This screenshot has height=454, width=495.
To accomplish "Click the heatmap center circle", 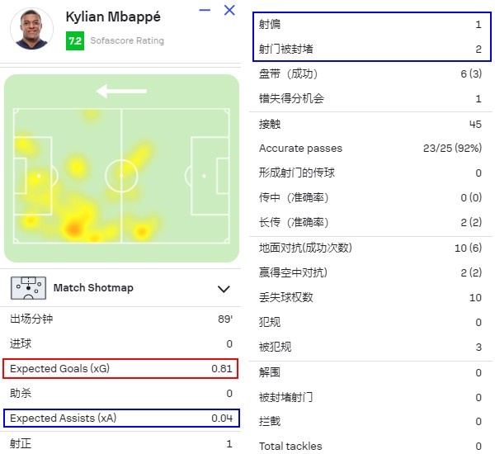I will (x=121, y=176).
